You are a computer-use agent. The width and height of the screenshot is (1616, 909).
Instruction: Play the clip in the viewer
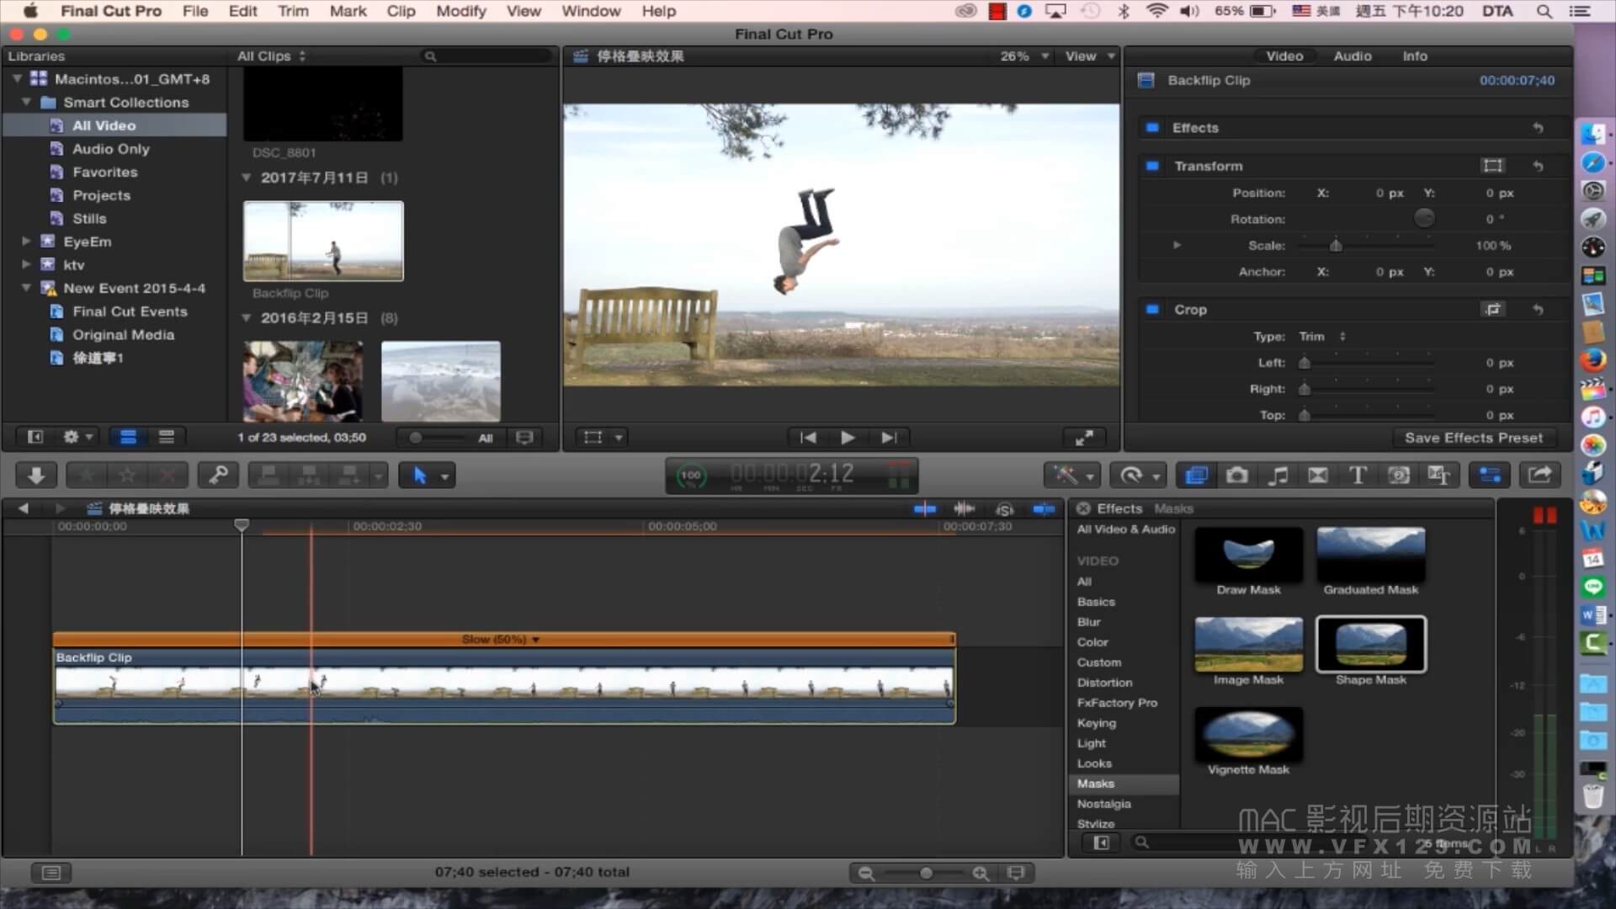[848, 438]
